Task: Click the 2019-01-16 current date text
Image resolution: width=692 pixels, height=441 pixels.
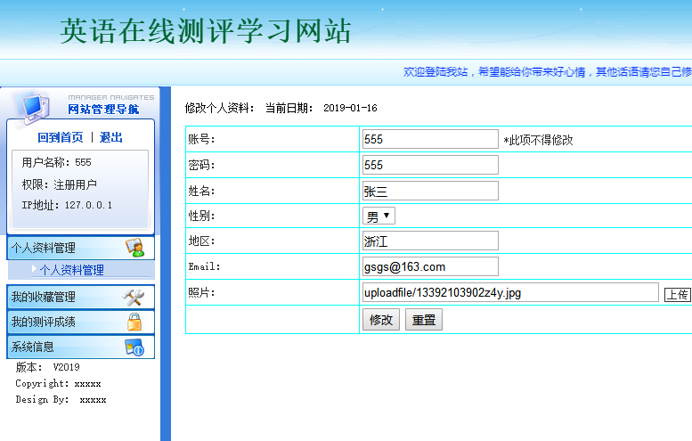Action: (x=350, y=108)
